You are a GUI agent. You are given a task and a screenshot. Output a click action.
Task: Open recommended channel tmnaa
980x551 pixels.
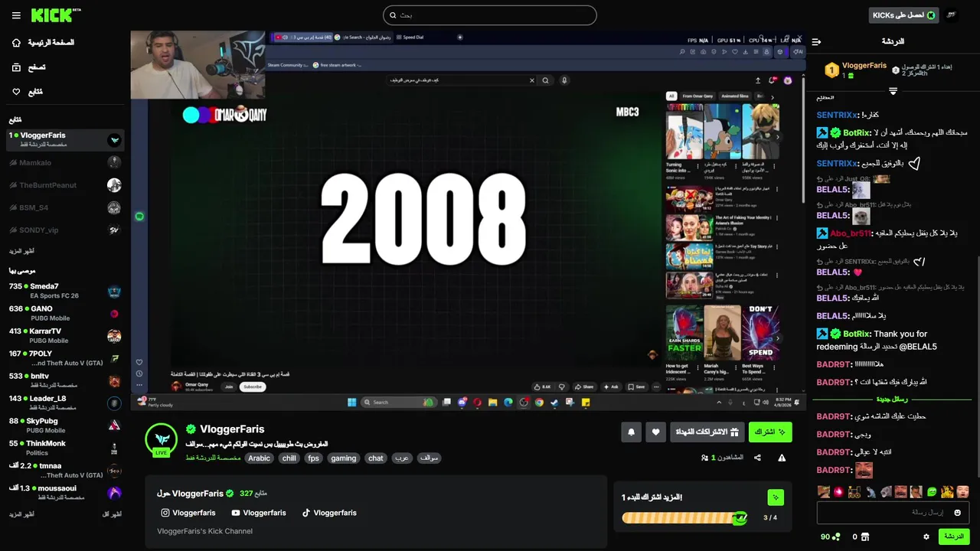point(64,470)
